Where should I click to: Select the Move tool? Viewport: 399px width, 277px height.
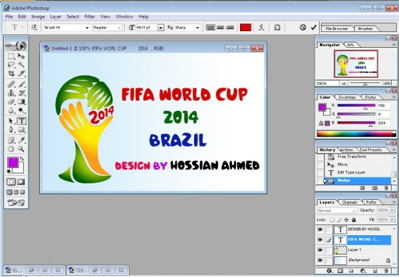21,57
